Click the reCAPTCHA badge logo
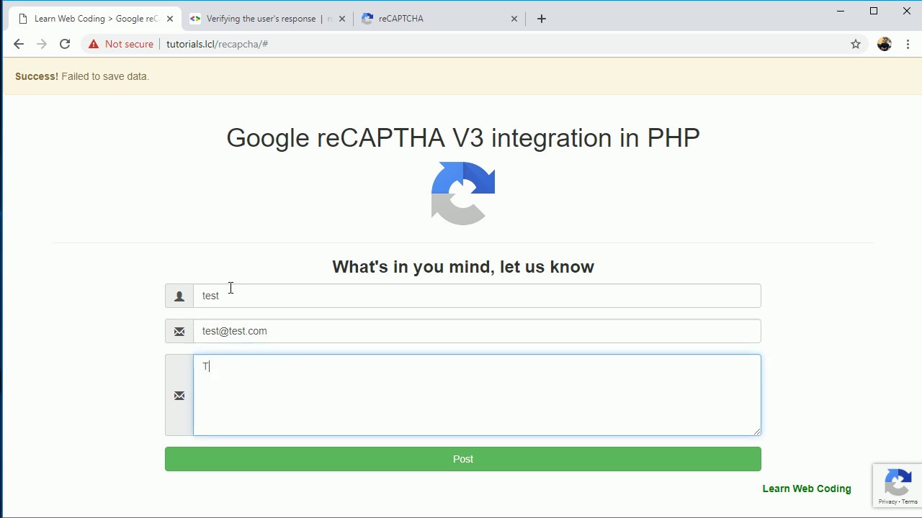This screenshot has width=922, height=518. pyautogui.click(x=898, y=481)
